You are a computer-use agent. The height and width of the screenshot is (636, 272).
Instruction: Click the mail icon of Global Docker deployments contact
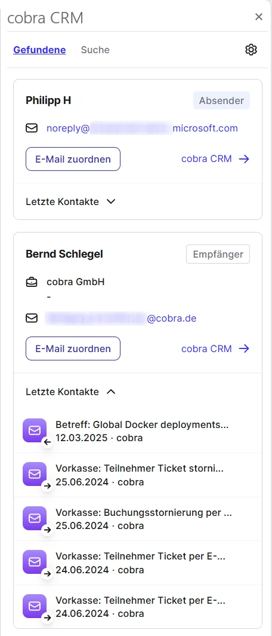coord(35,431)
